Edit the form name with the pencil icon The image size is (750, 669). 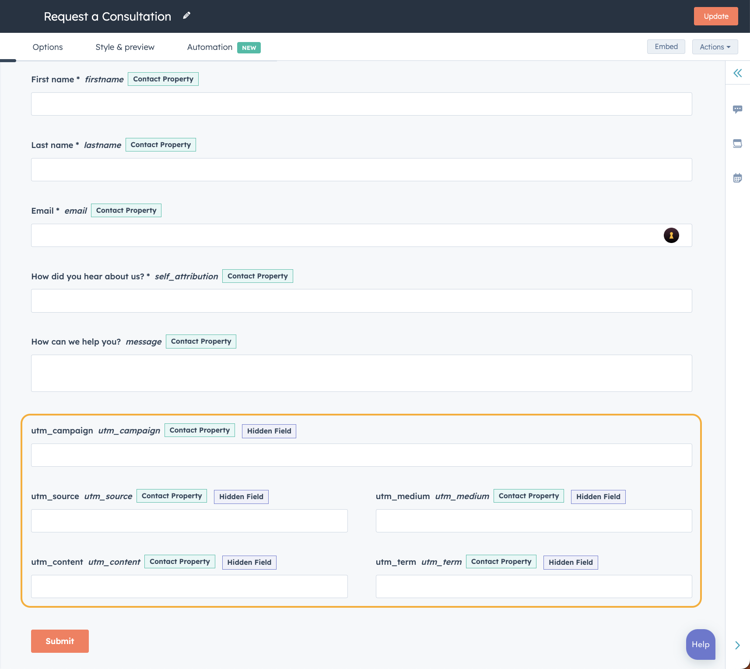[x=186, y=15]
